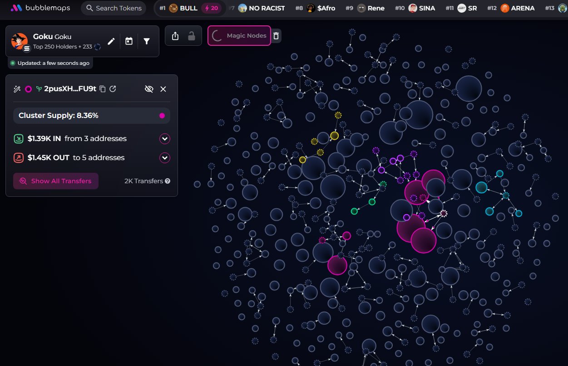
Task: Toggle the padlock lock icon
Action: pyautogui.click(x=192, y=36)
